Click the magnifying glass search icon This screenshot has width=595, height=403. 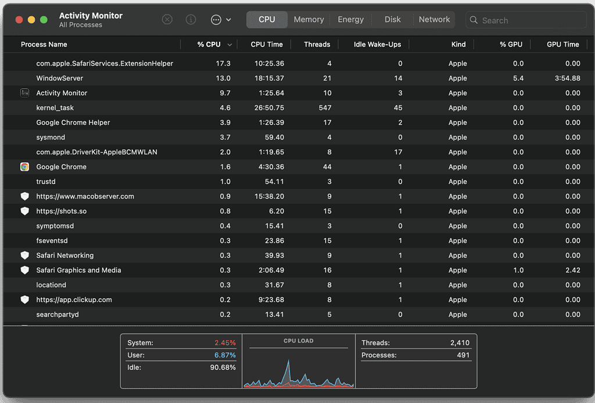click(474, 20)
